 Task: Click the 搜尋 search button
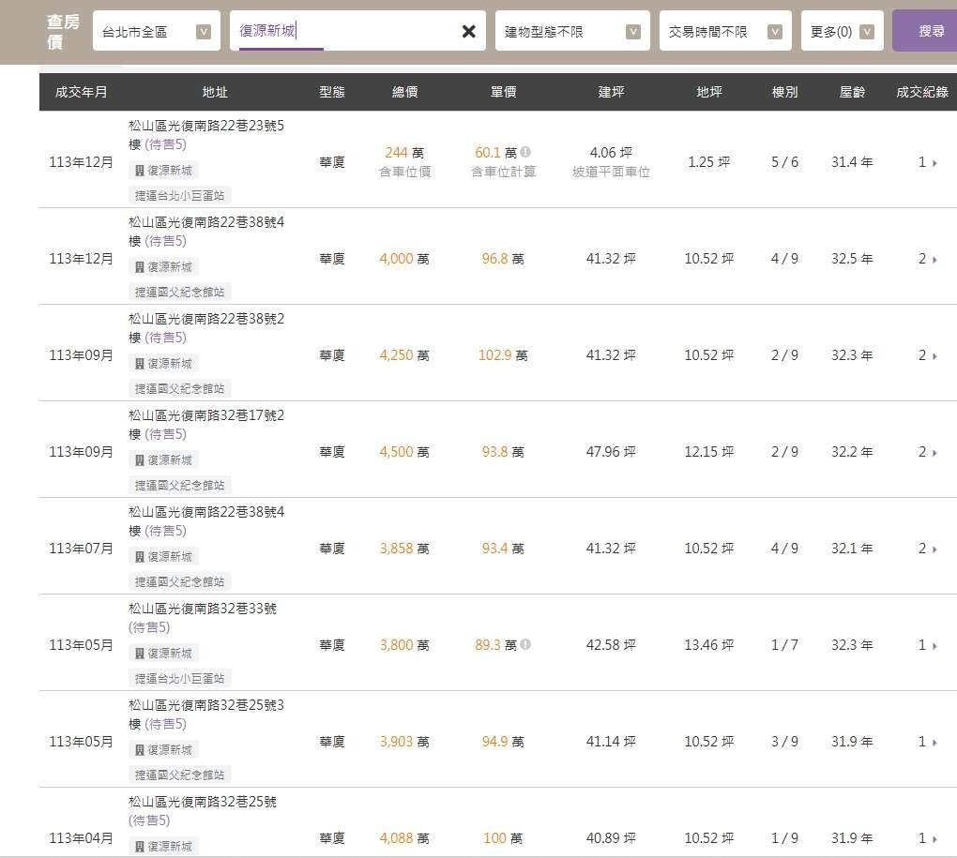point(927,31)
